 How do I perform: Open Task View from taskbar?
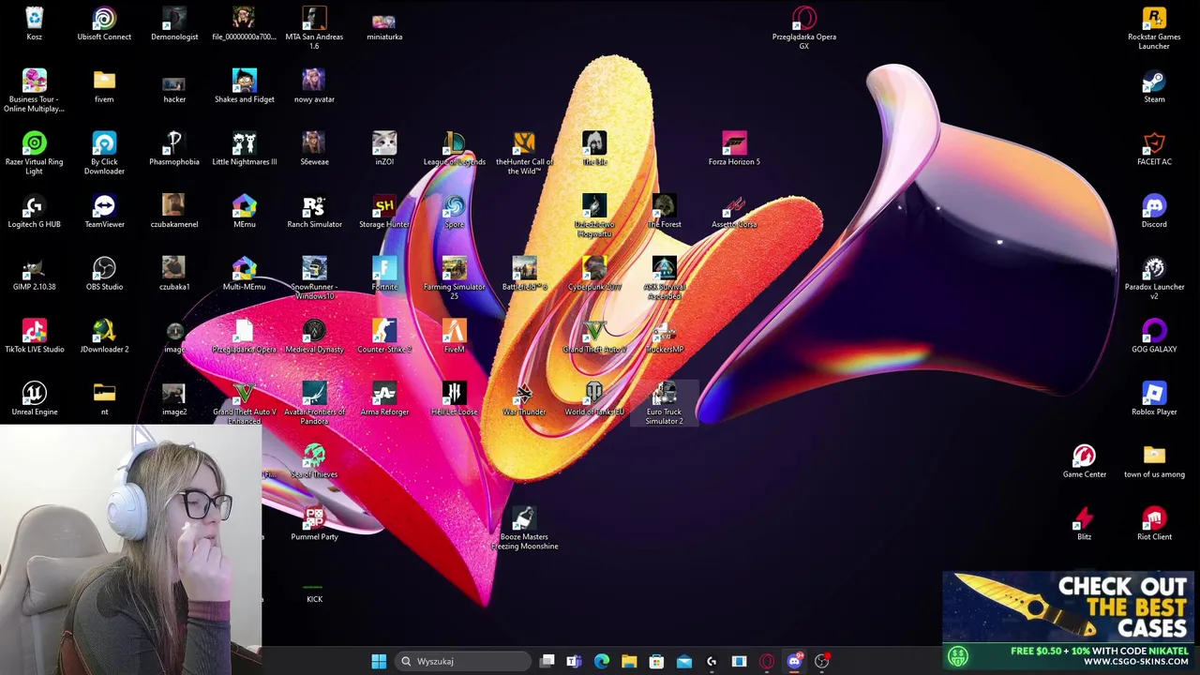547,661
